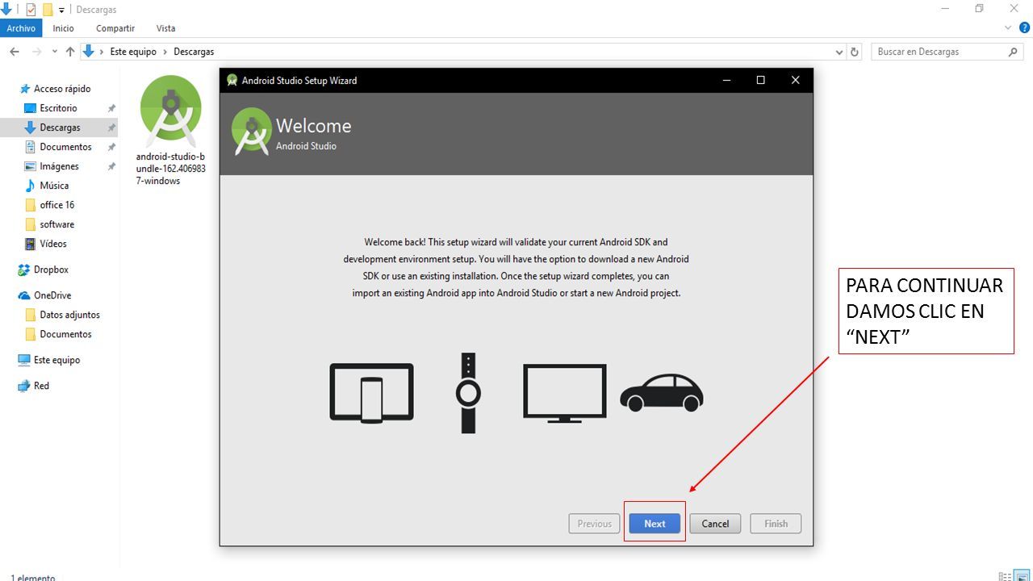Select Red in navigation pane

41,386
